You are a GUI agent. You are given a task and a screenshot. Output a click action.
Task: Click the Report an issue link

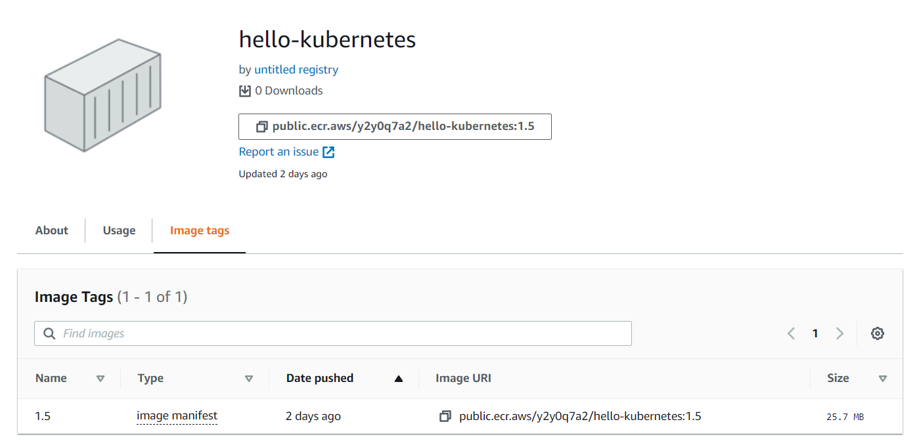click(x=279, y=152)
